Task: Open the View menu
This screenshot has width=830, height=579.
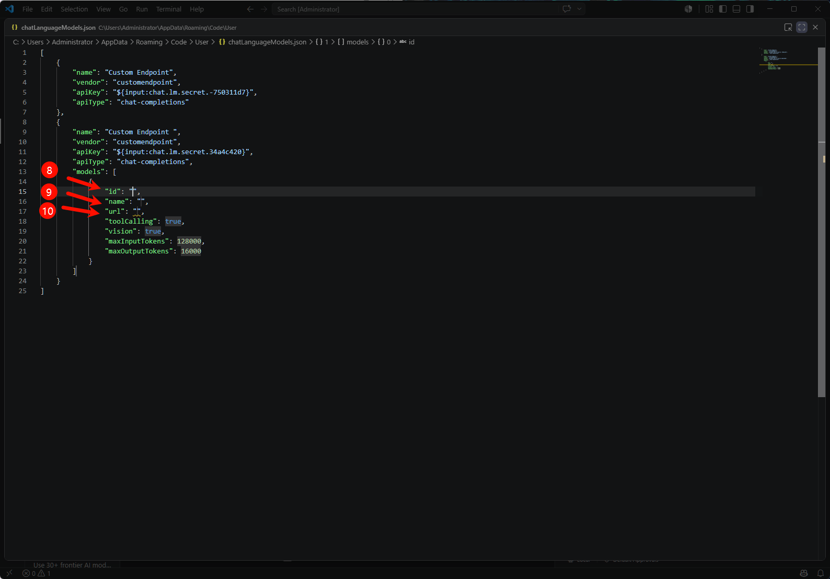Action: click(103, 9)
